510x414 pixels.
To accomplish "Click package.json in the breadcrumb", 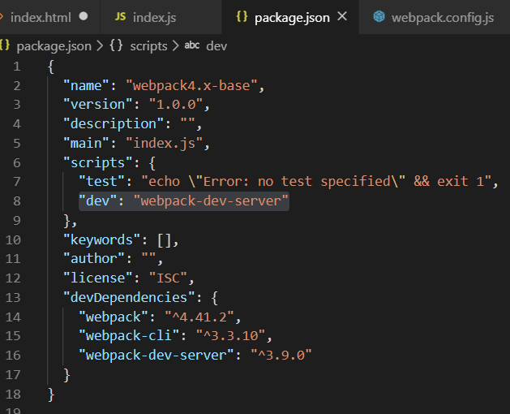I will (54, 46).
